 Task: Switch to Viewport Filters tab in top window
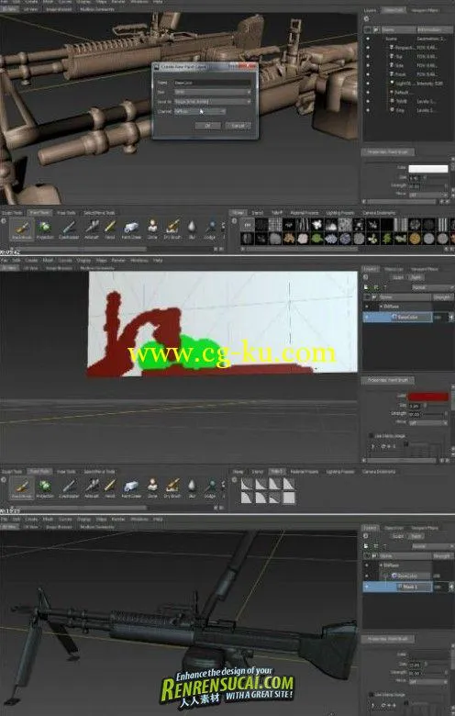click(425, 10)
